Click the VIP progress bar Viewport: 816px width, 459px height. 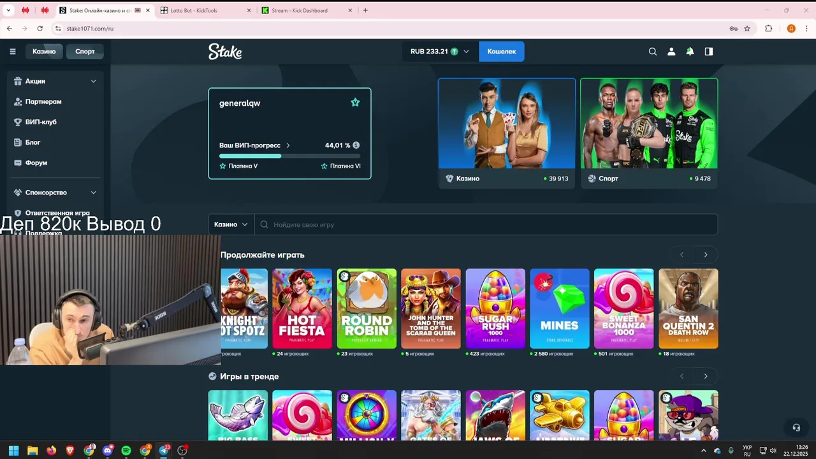(x=289, y=156)
